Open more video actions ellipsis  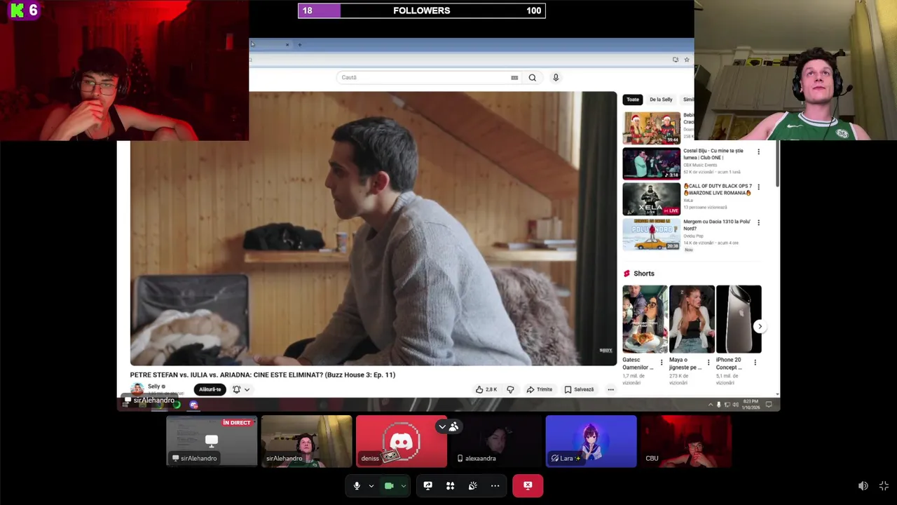(611, 389)
